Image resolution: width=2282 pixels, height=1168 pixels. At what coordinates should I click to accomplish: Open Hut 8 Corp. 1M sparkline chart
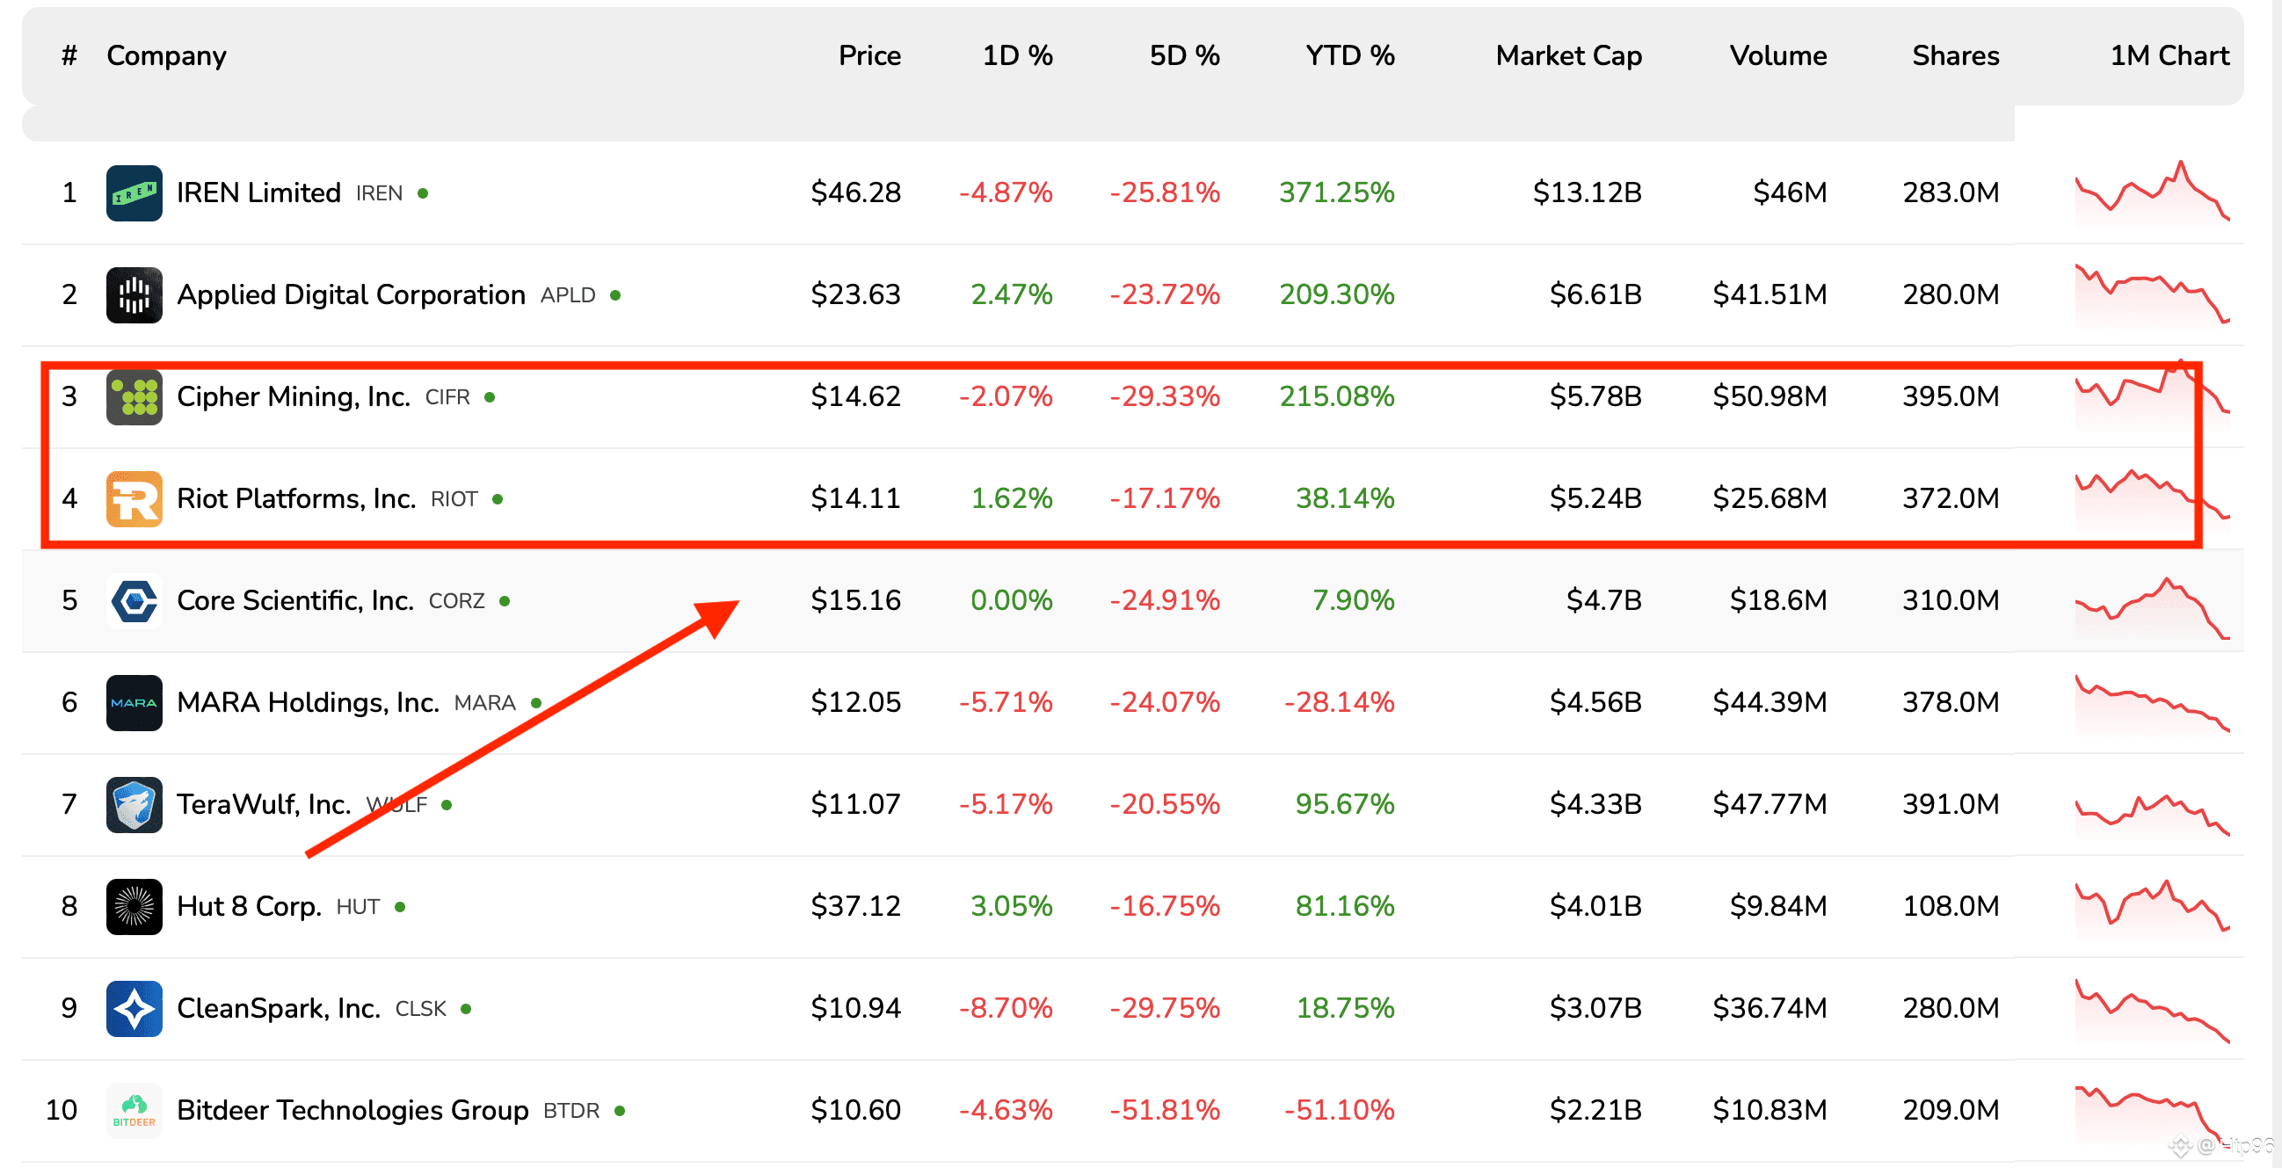pyautogui.click(x=2151, y=906)
